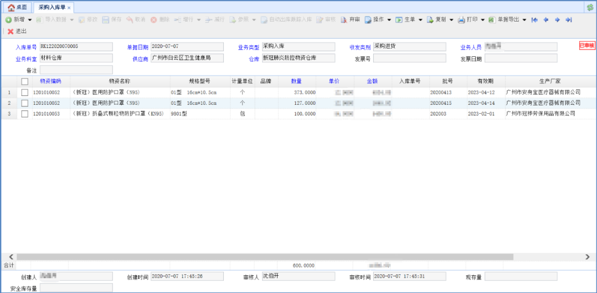Screen dimensions: 597x293
Task: Go to the previous record arrow
Action: (546, 20)
